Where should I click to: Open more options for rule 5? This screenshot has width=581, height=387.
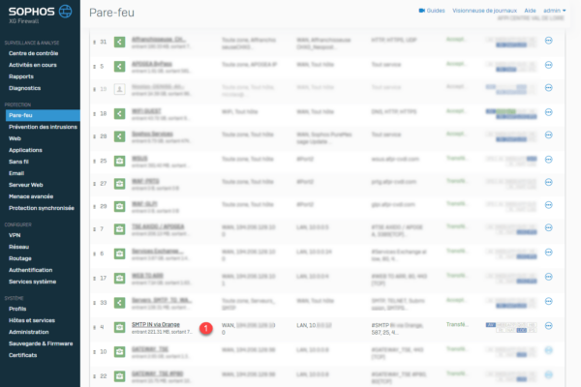point(549,65)
